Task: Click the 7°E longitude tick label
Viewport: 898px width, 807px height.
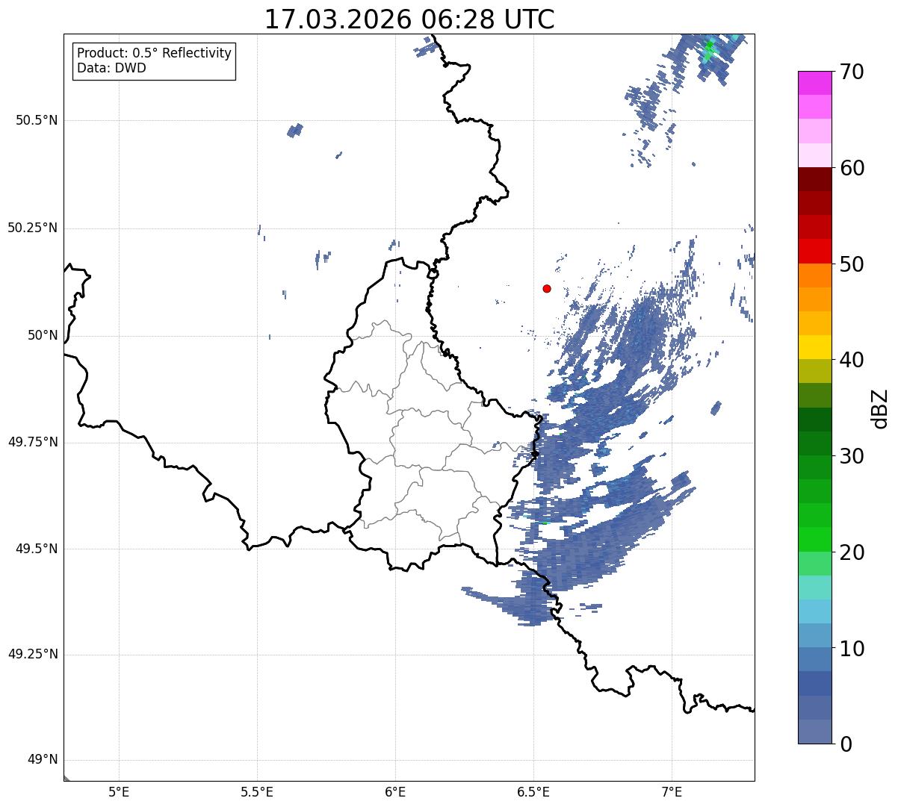Action: (x=672, y=792)
